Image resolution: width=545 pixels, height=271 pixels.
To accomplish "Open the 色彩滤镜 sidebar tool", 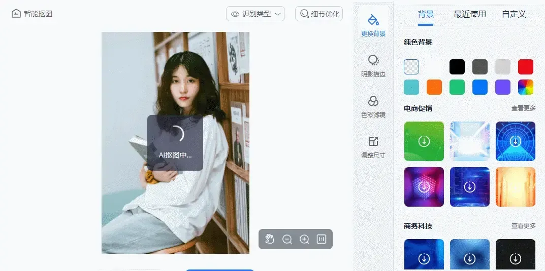I will coord(373,106).
